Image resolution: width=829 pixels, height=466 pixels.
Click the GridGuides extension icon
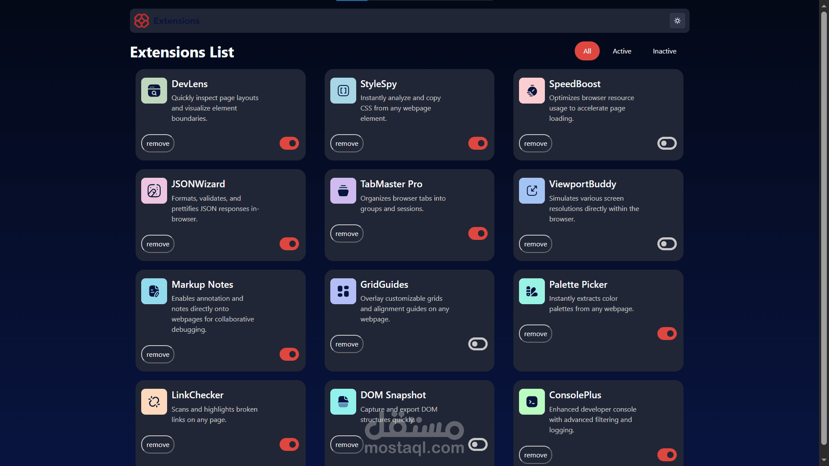click(343, 291)
